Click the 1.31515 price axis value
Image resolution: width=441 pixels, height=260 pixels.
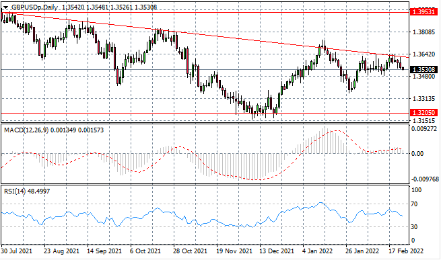423,121
